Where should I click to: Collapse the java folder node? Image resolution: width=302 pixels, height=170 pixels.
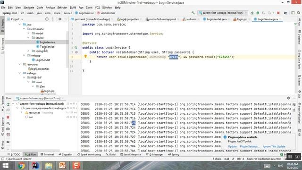(x=20, y=25)
